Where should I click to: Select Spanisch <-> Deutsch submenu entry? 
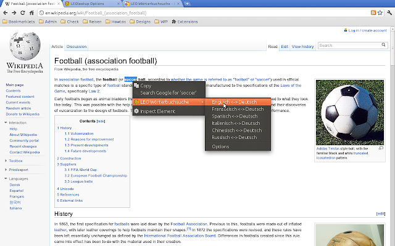point(238,116)
